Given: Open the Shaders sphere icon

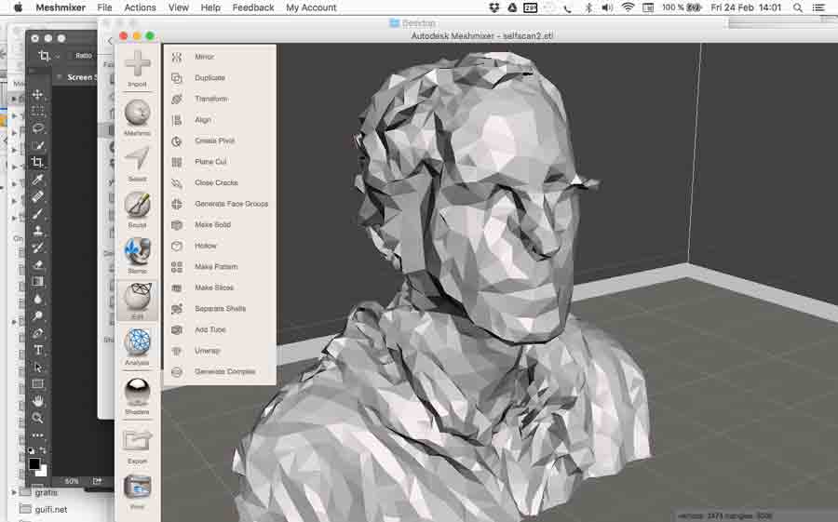Looking at the screenshot, I should click(x=137, y=394).
